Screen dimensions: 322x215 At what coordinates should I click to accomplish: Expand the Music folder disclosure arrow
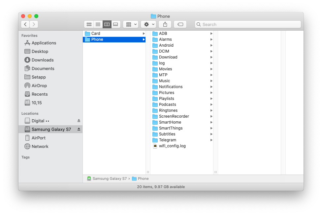point(211,81)
